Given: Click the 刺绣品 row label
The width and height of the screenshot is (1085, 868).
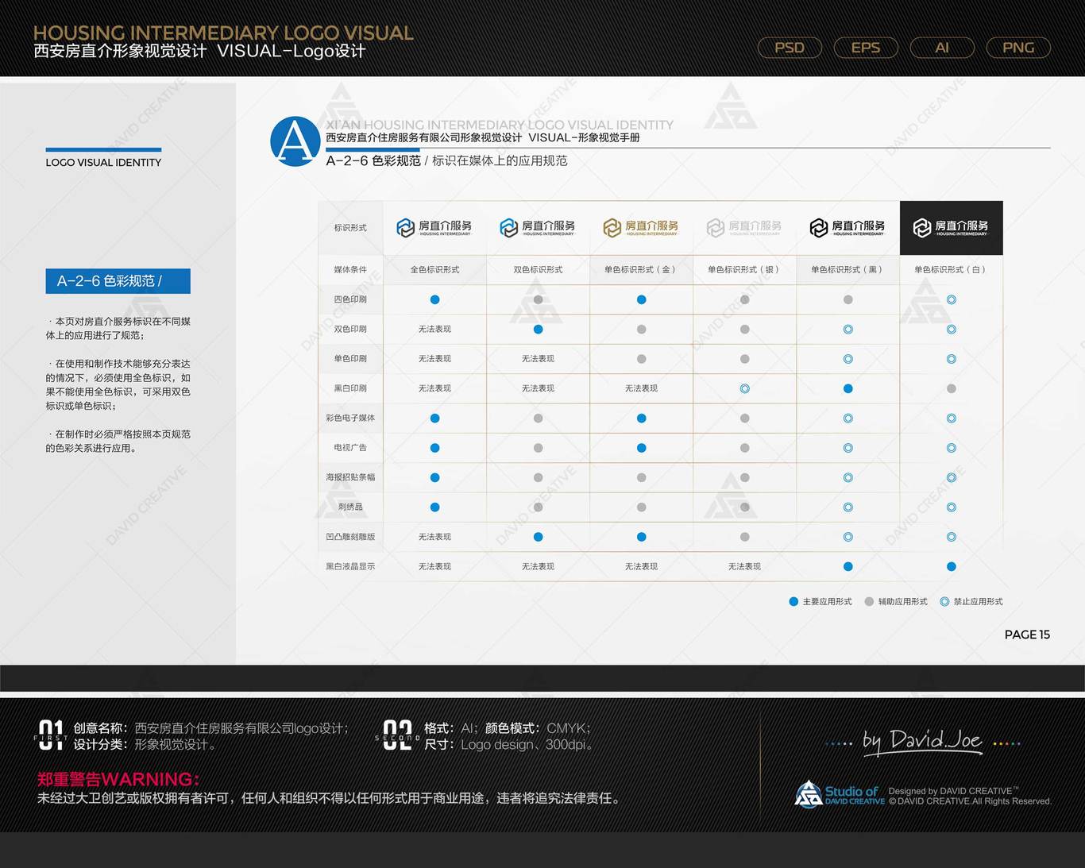Looking at the screenshot, I should pos(350,507).
